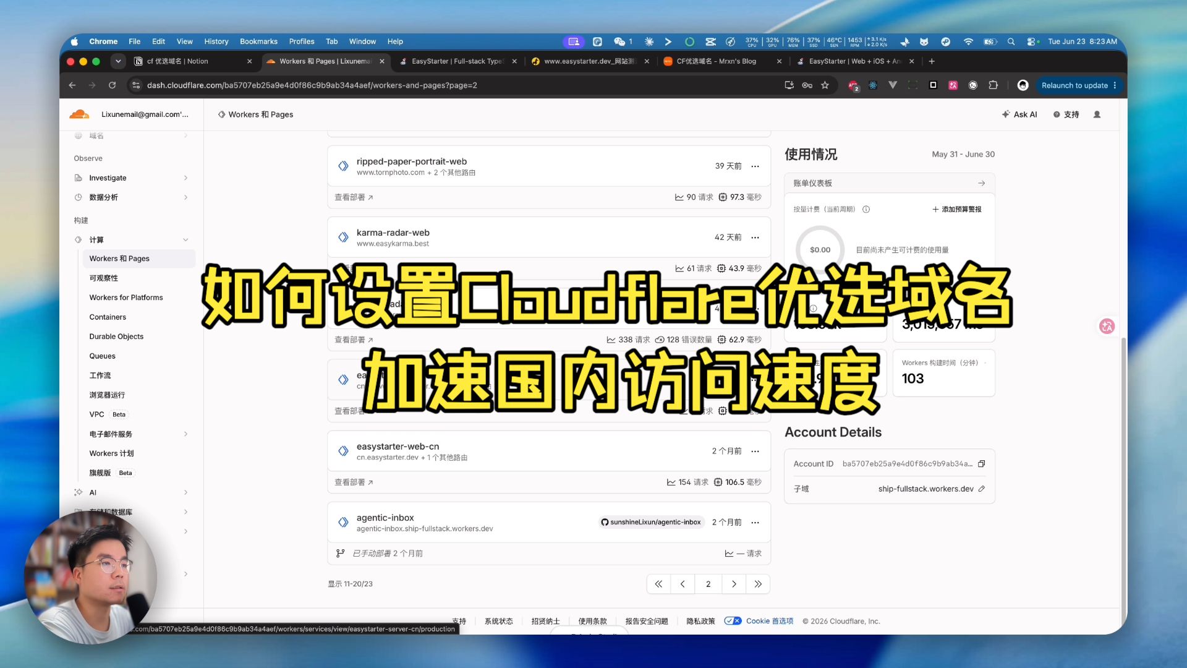Screen dimensions: 1187x668
Task: Open 工作流 sidebar item
Action: tap(100, 375)
